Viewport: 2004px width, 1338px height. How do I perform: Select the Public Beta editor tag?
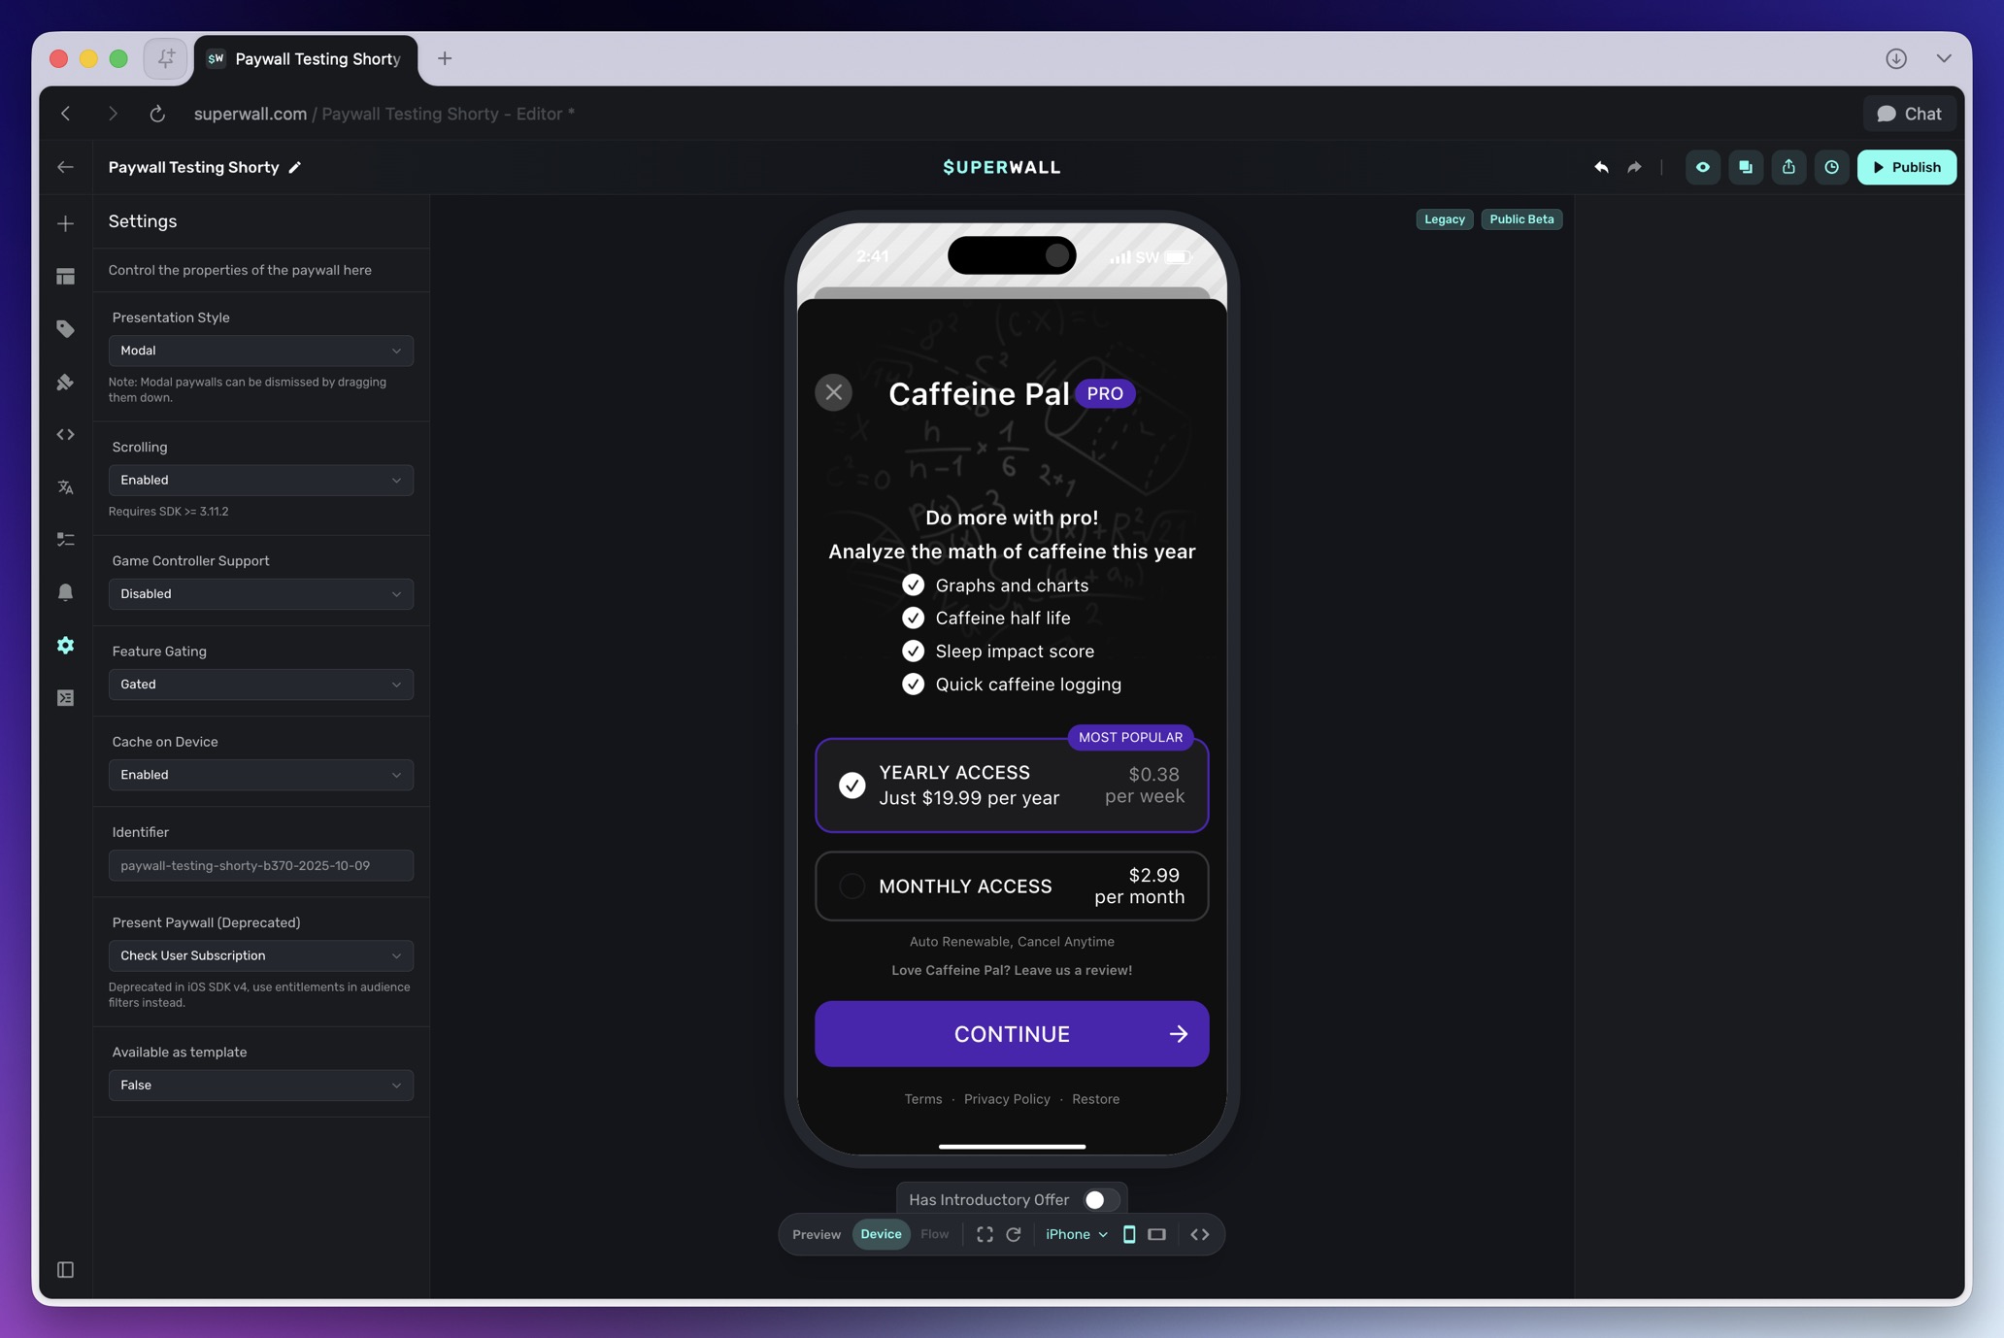pyautogui.click(x=1521, y=219)
